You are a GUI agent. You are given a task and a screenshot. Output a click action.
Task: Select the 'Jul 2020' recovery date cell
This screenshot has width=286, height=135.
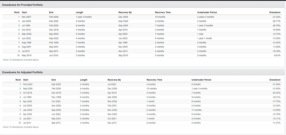[112, 84]
